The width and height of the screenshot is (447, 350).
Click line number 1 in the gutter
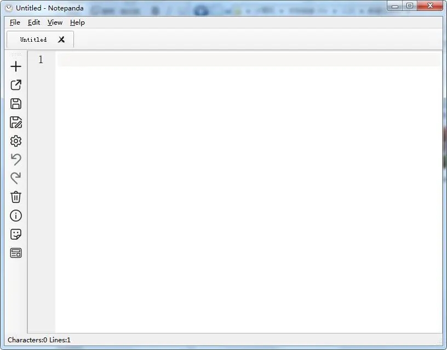(41, 59)
